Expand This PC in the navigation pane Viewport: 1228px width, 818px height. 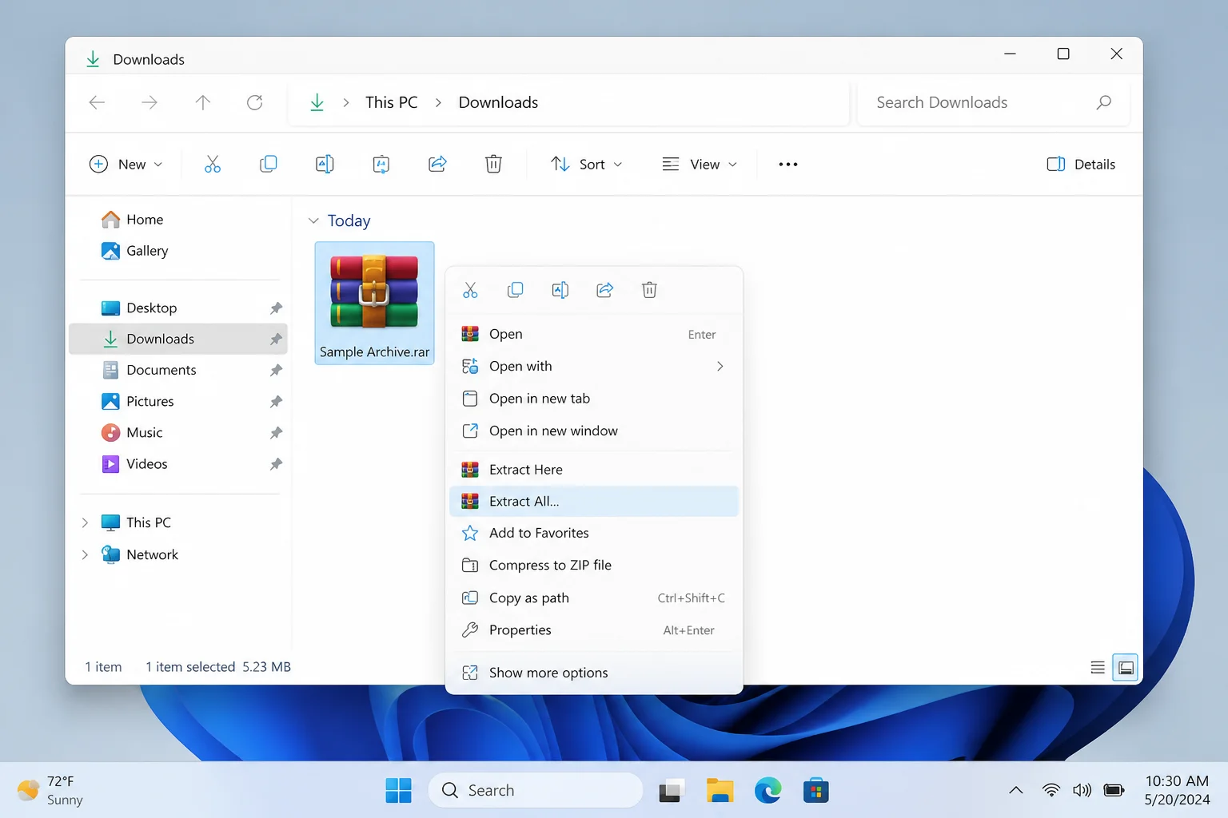85,522
